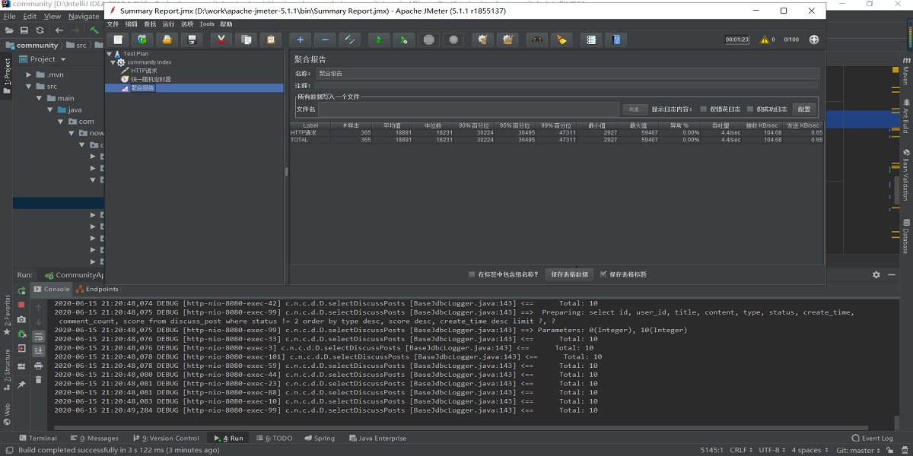Click the 配置 button

coord(803,109)
